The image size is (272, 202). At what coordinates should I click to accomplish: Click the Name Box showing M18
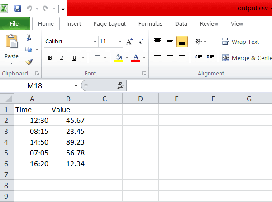(x=35, y=85)
